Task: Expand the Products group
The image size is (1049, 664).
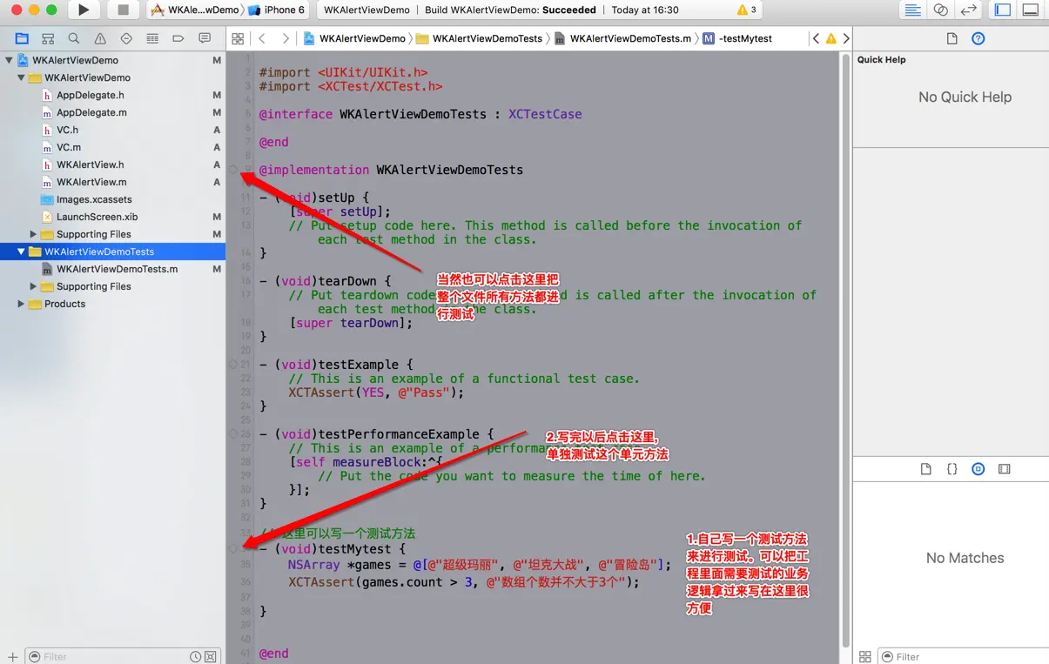Action: pos(21,304)
